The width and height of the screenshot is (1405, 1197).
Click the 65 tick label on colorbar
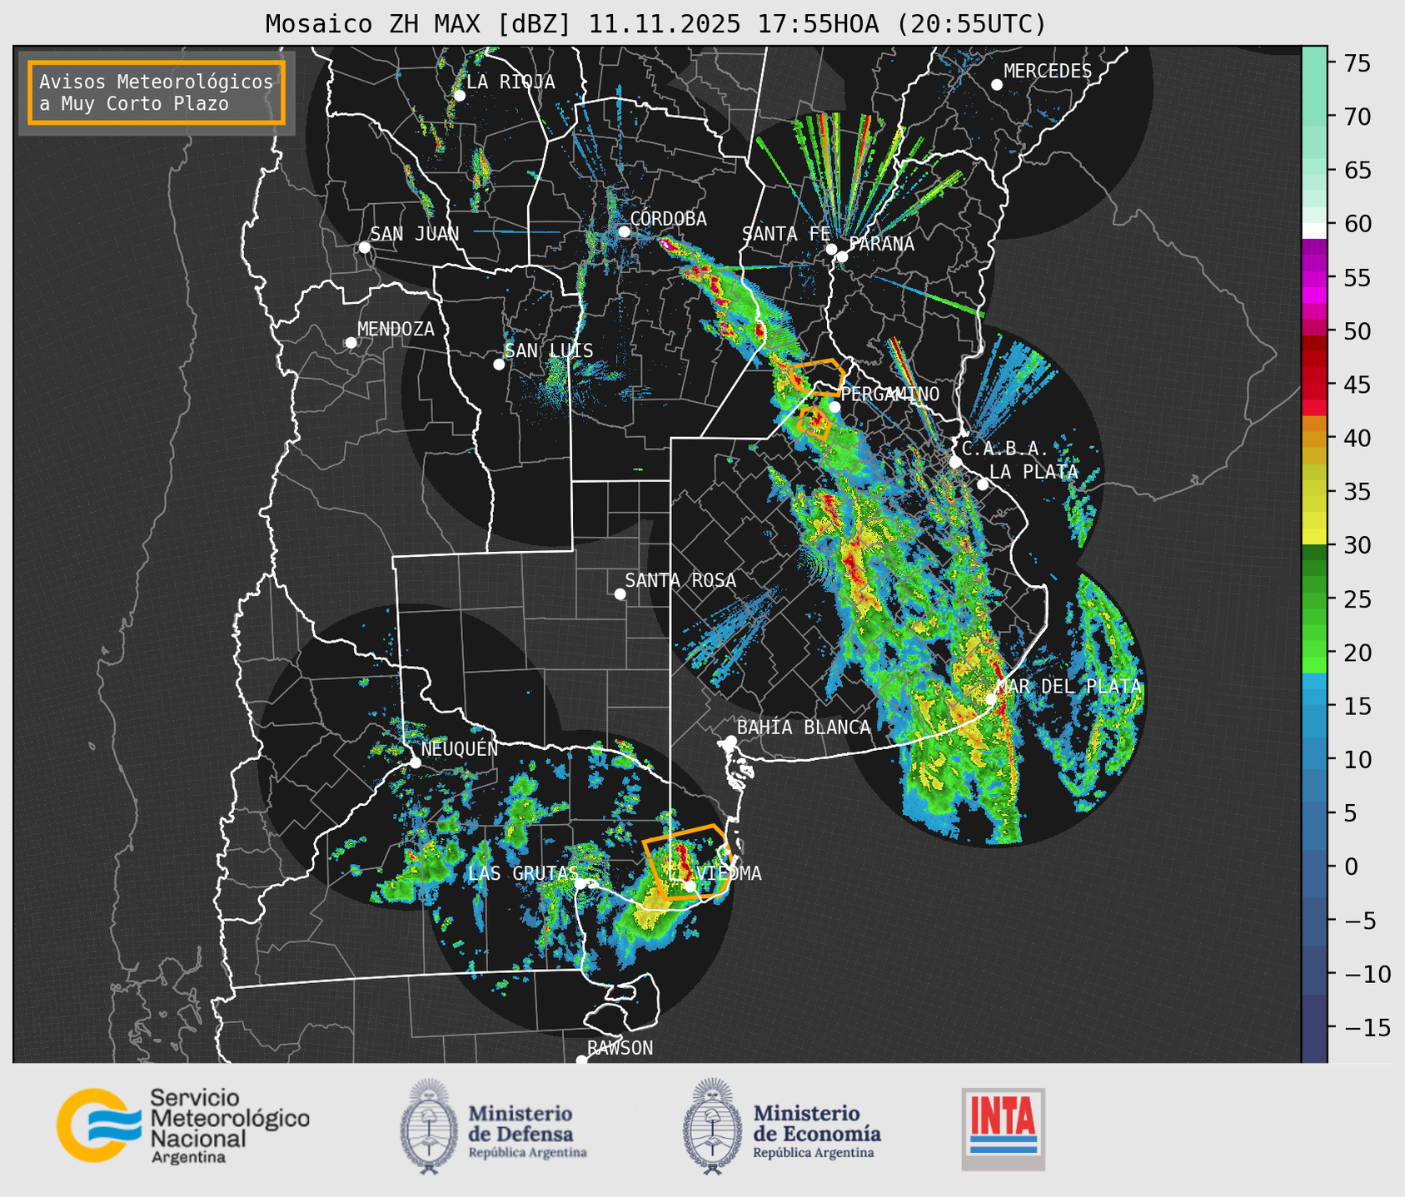coord(1357,171)
